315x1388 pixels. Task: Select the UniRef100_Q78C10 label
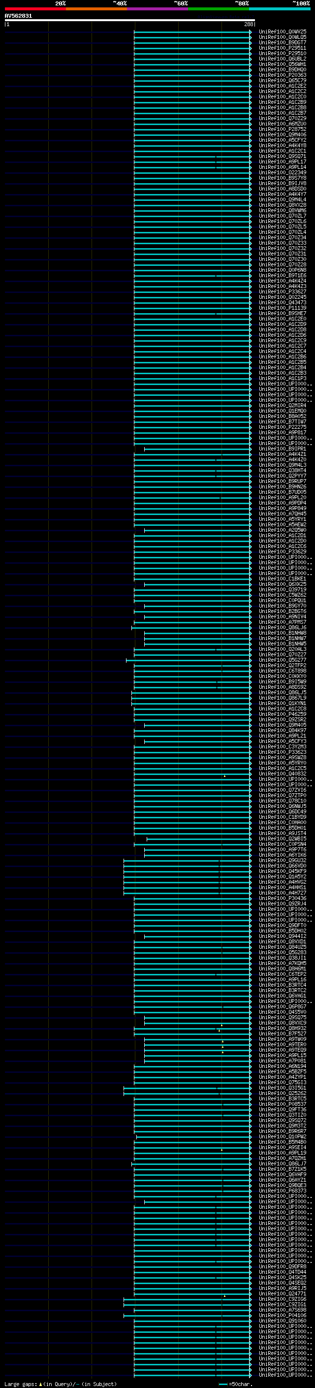283,801
